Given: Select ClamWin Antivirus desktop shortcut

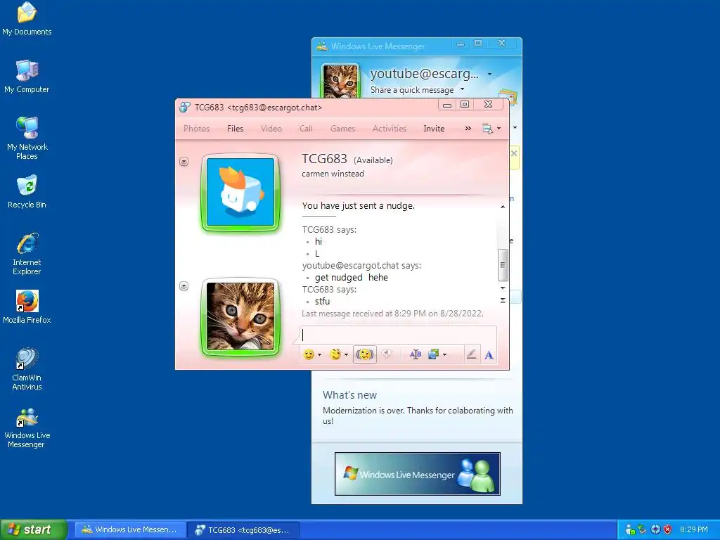Looking at the screenshot, I should point(27,369).
